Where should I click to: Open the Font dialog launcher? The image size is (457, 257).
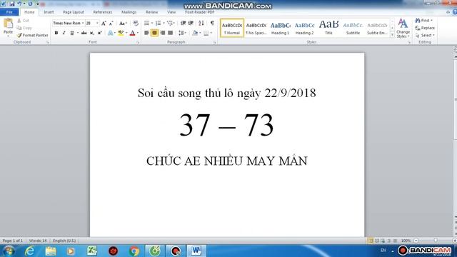tap(138, 43)
